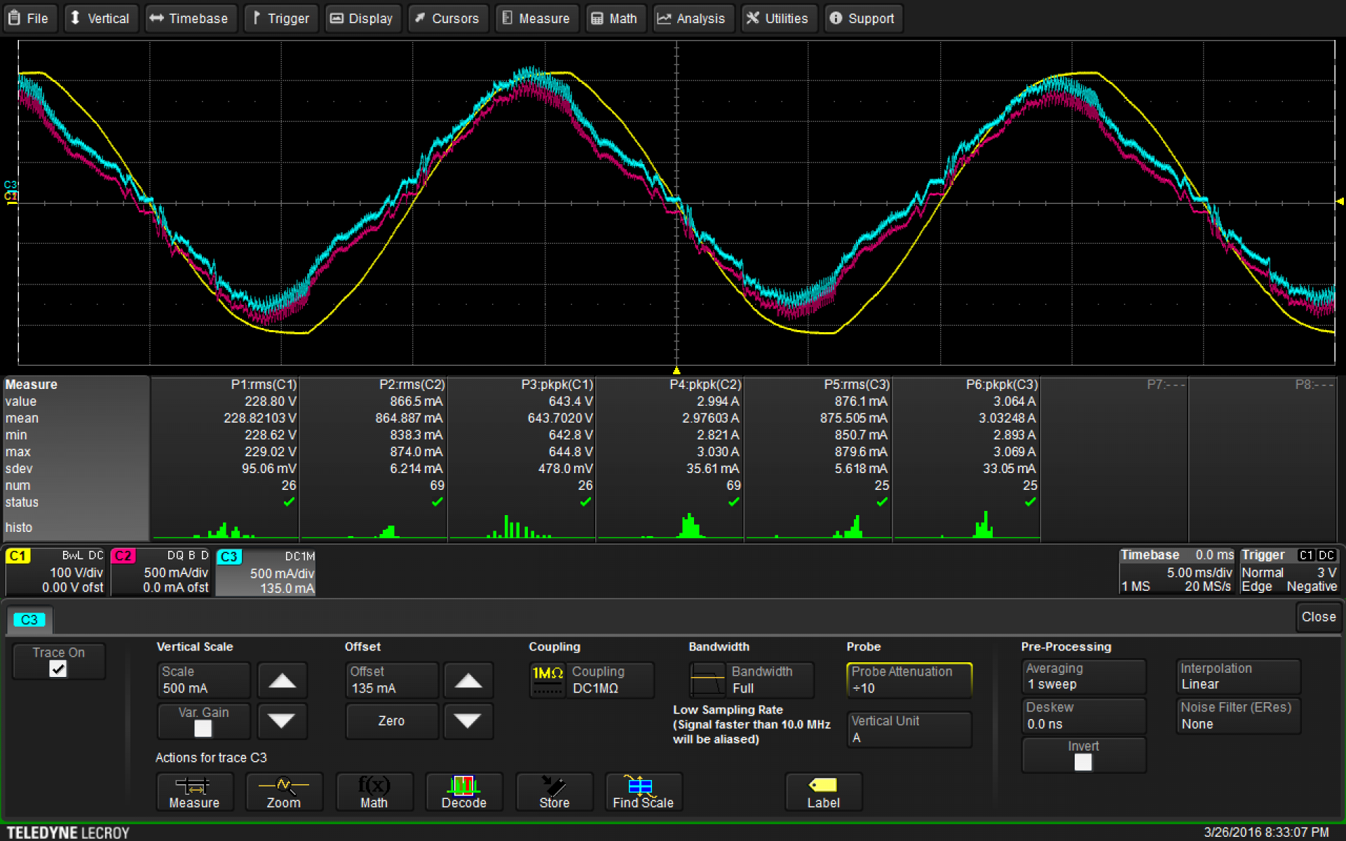
Task: Click the Find Scale icon
Action: (x=643, y=792)
